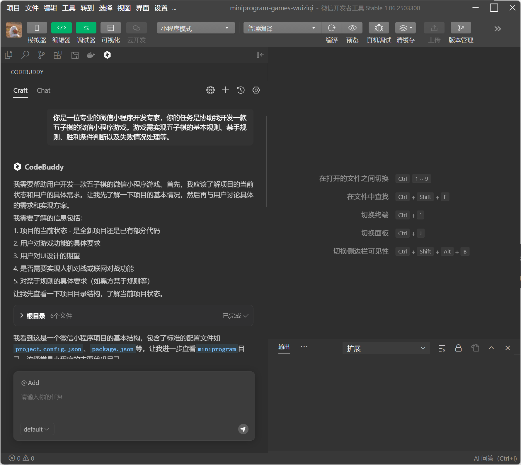Send the task message
This screenshot has height=465, width=521.
click(x=243, y=429)
